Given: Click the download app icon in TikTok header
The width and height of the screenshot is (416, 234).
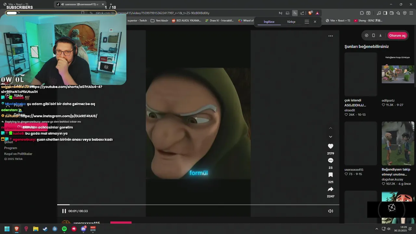Looking at the screenshot, I should pos(380,35).
